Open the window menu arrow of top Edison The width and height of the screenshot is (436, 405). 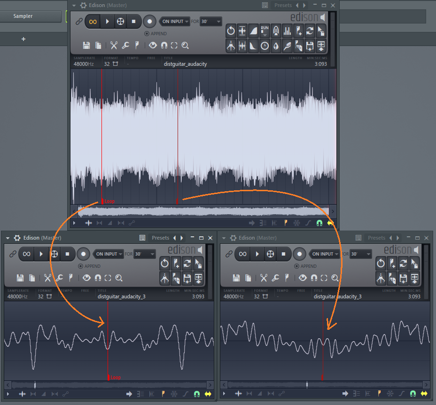click(x=74, y=5)
